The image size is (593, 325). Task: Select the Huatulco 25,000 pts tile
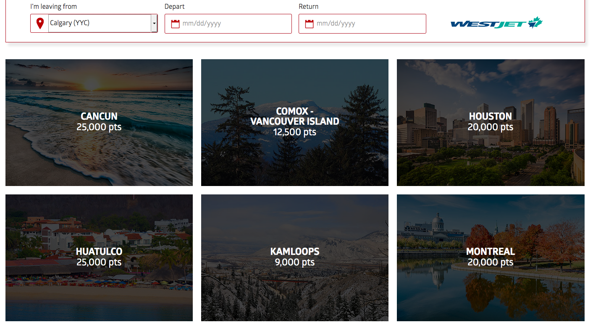99,257
